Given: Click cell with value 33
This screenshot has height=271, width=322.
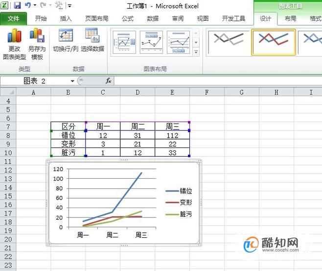Looking at the screenshot, I should (x=172, y=153).
